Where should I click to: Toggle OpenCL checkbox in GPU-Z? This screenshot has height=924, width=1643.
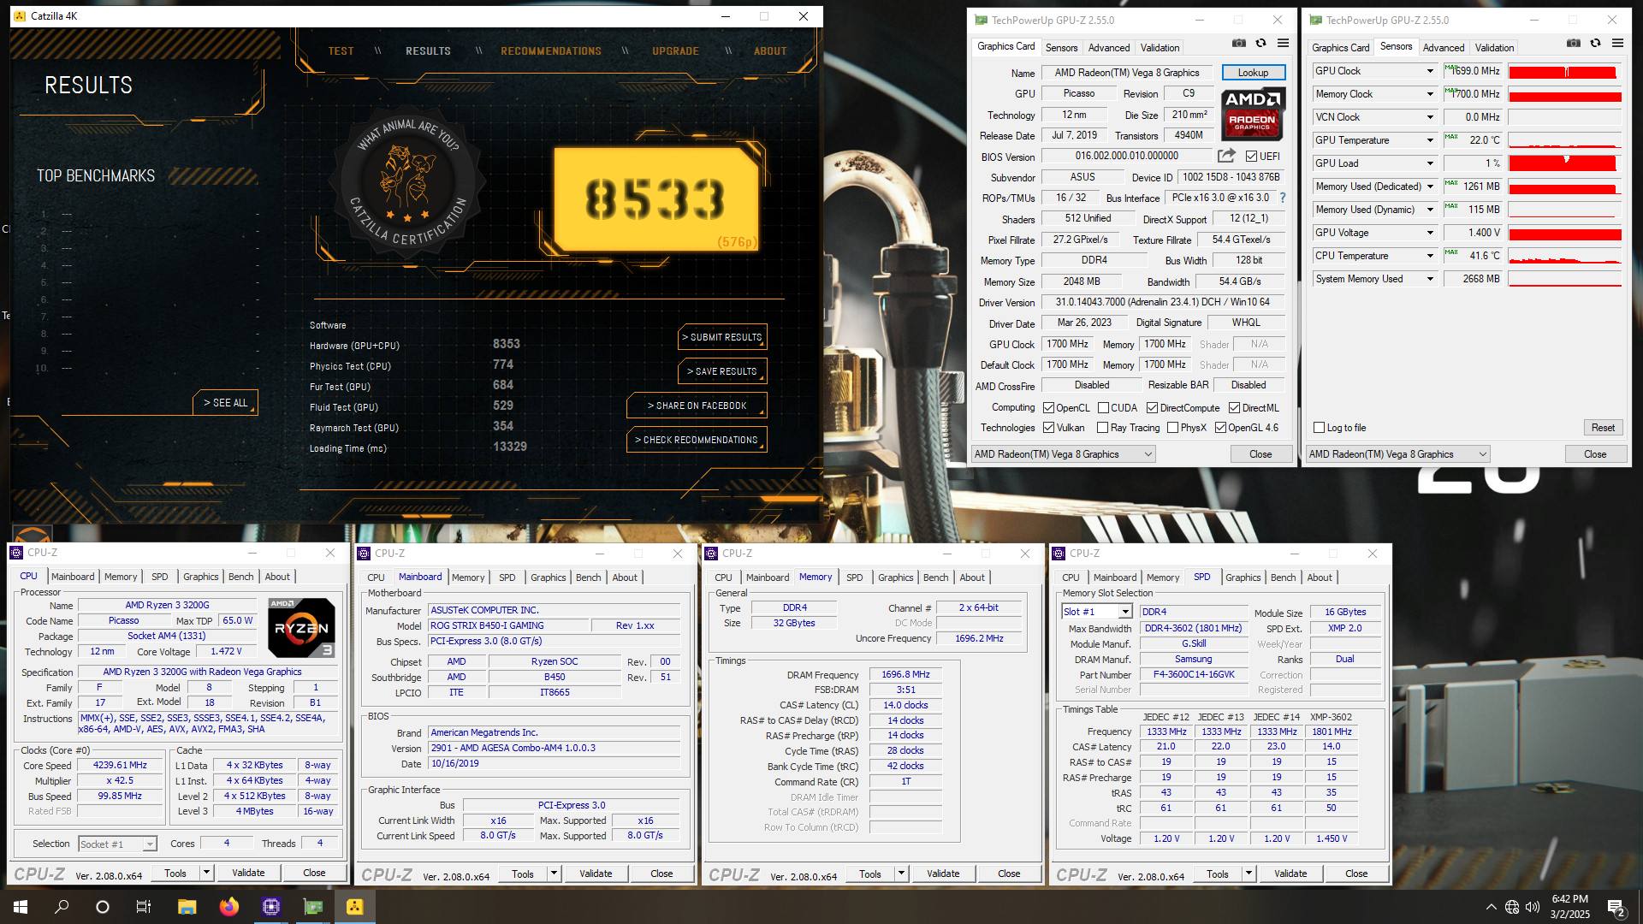1048,408
